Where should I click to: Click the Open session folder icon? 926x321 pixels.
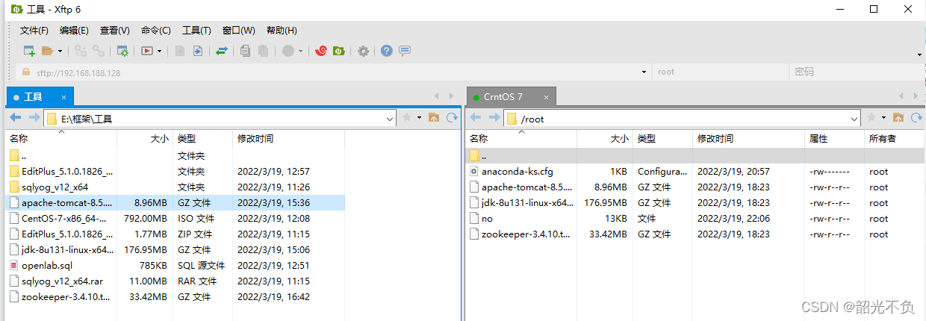(x=47, y=51)
